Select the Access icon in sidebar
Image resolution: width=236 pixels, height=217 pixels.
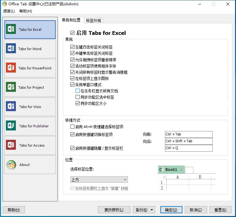coord(11,145)
